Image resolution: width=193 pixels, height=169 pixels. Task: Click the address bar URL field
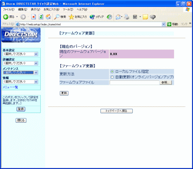pyautogui.click(x=91, y=24)
